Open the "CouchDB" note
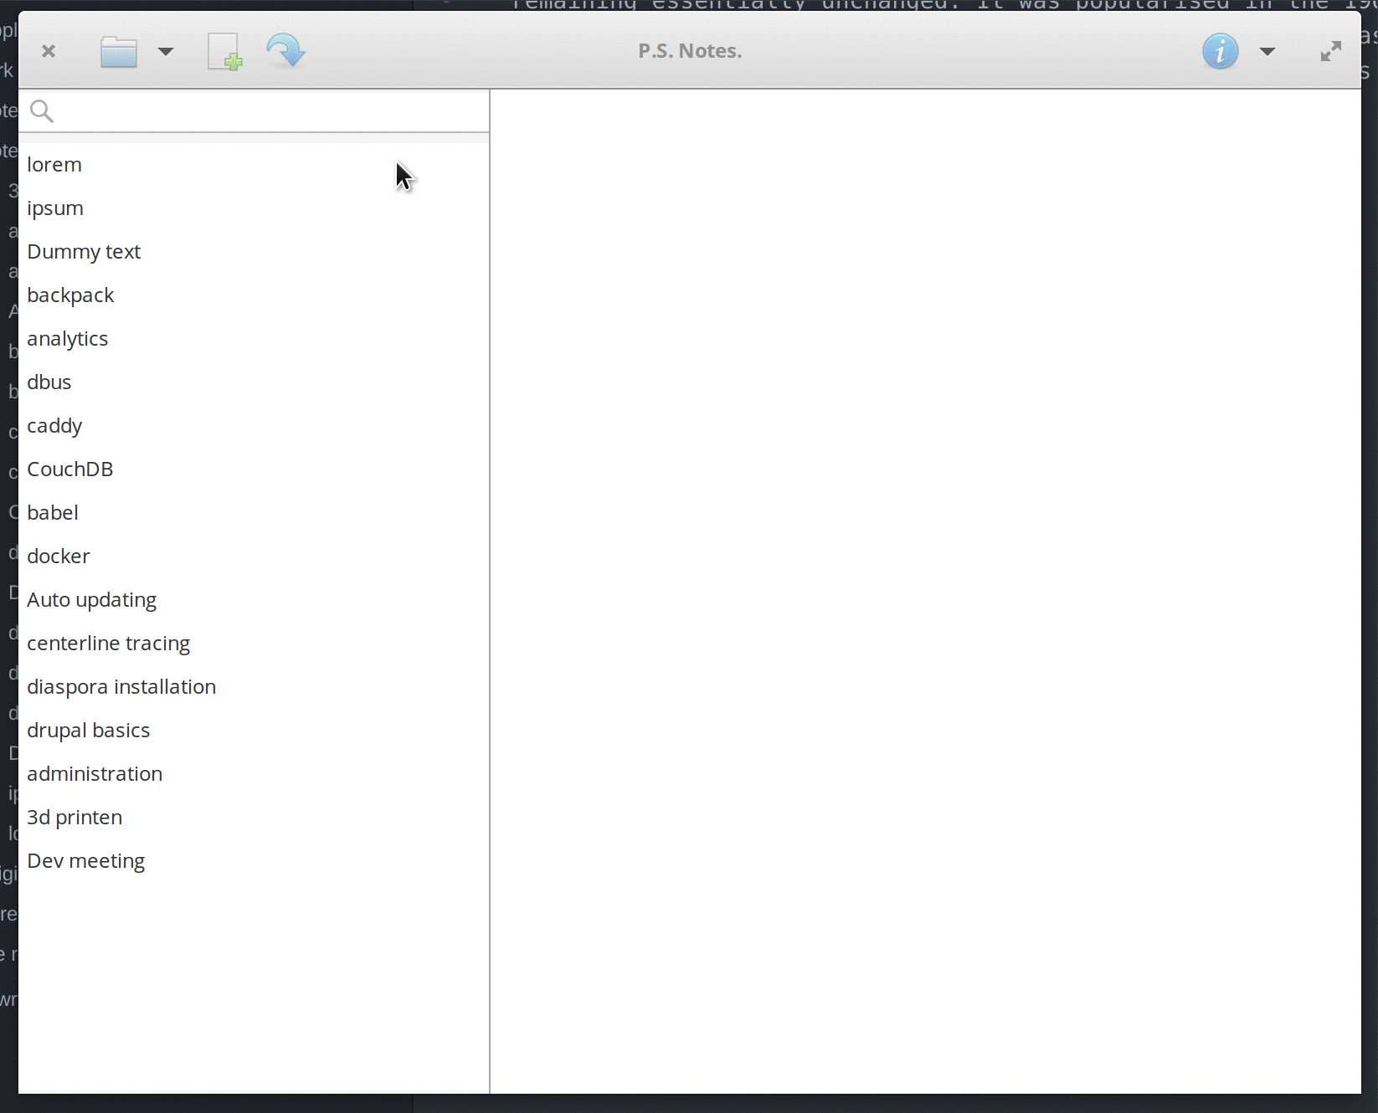Viewport: 1378px width, 1113px height. point(70,469)
